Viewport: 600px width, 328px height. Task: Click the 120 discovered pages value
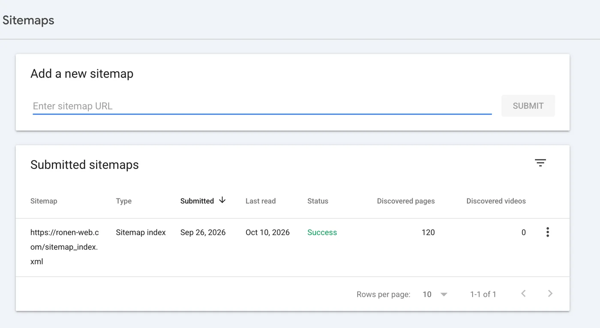coord(428,232)
